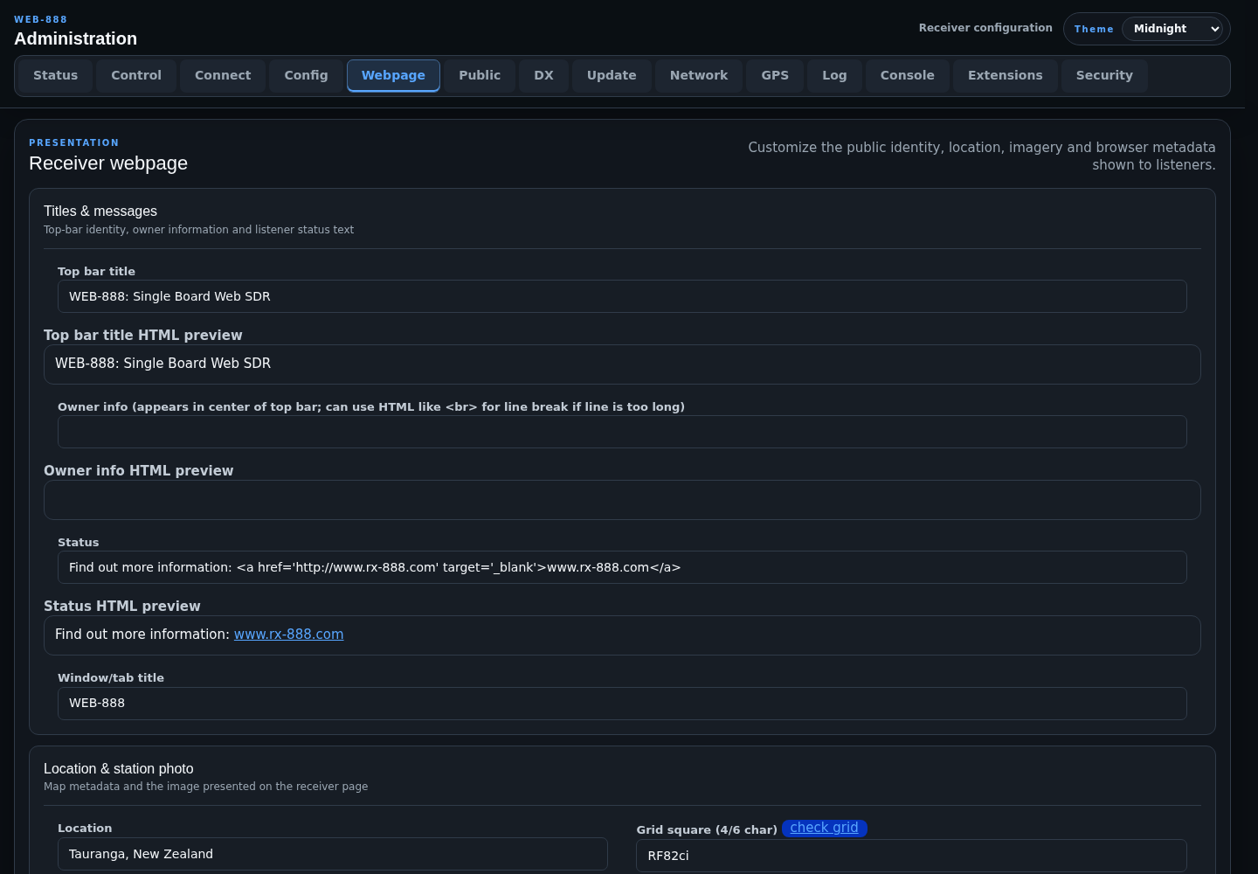The width and height of the screenshot is (1258, 874).
Task: Go to the Network tab
Action: click(699, 76)
